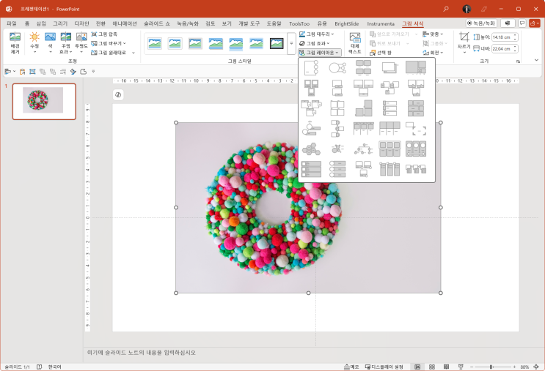Click the format painter icon in quick access toolbar
This screenshot has width=545, height=371.
coord(73,72)
